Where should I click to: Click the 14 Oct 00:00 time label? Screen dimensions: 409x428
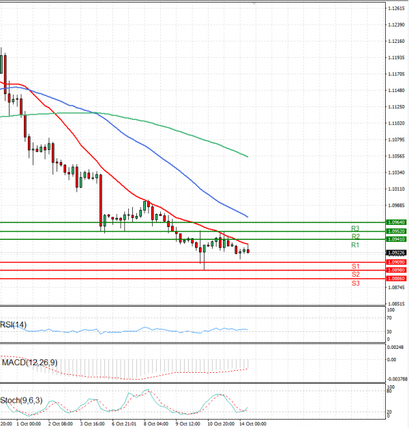tap(252, 423)
